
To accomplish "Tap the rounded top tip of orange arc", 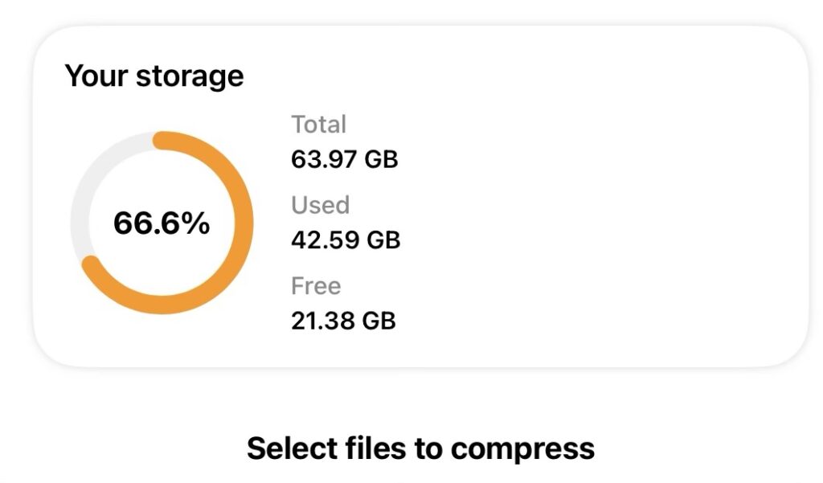I will tap(162, 141).
